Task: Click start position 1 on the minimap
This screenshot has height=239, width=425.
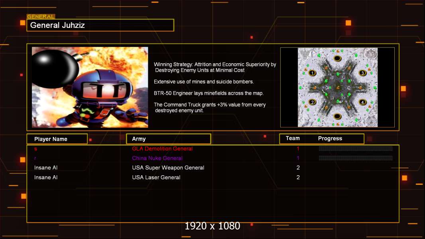Action: [x=312, y=73]
